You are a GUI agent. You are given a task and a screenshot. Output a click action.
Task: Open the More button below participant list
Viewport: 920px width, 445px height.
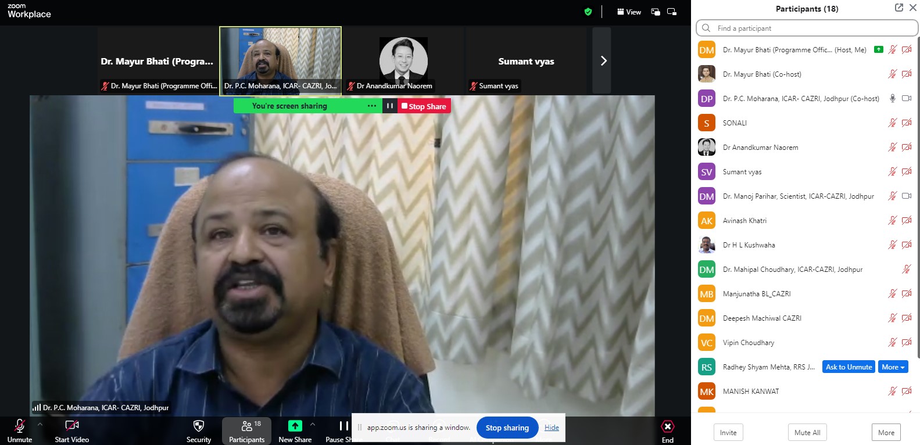click(x=886, y=432)
